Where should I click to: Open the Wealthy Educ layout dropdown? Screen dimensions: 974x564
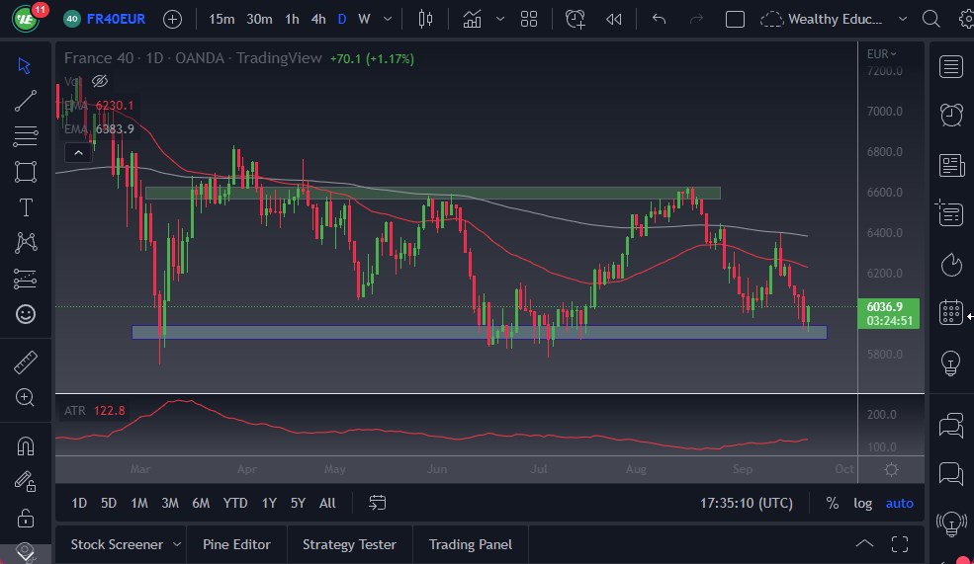[901, 19]
